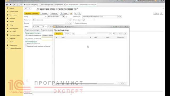Click last navigation arrow below contacts list

coord(126,83)
